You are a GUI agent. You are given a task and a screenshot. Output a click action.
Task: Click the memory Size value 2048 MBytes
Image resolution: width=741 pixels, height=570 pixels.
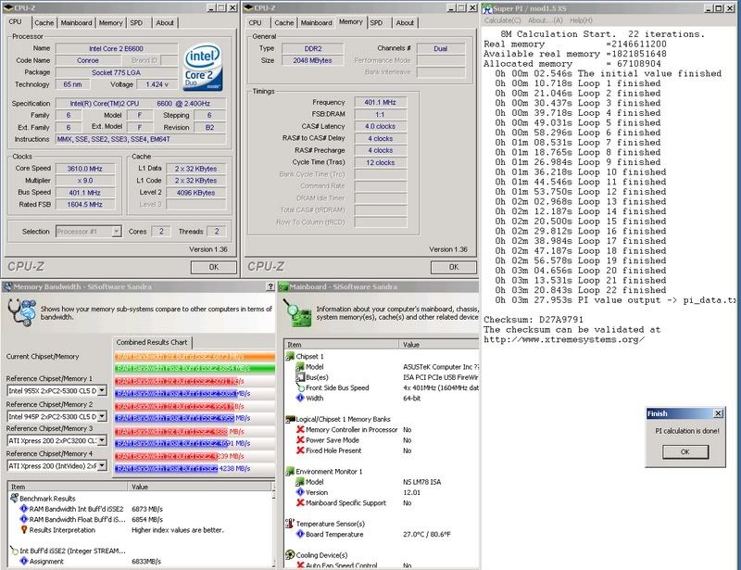[x=312, y=60]
